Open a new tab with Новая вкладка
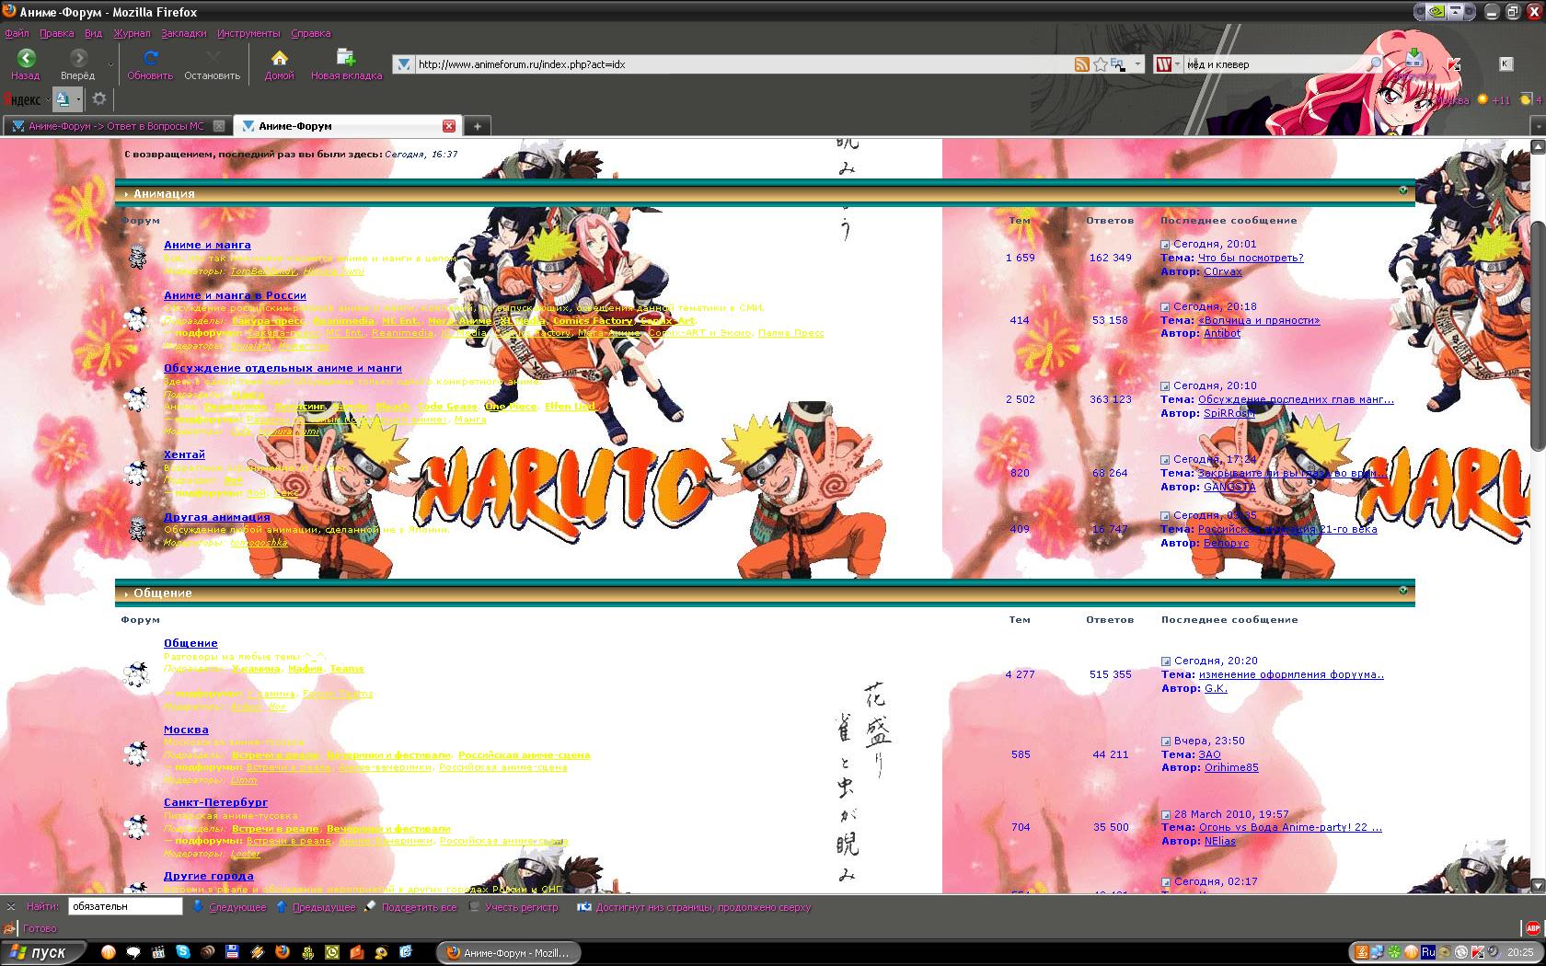The height and width of the screenshot is (966, 1546). (x=346, y=64)
